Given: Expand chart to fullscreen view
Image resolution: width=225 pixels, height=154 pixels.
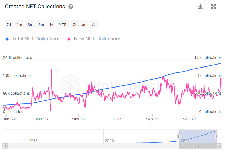Looking at the screenshot, I should tap(214, 7).
